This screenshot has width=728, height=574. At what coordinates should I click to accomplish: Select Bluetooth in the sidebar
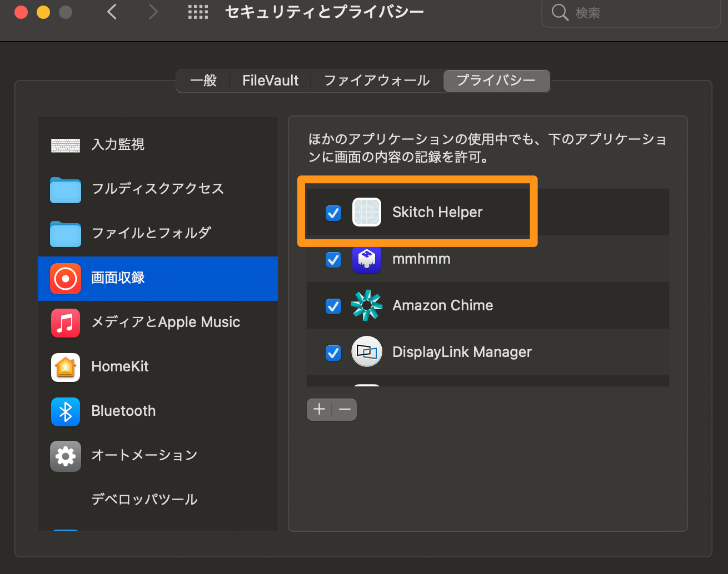tap(158, 411)
